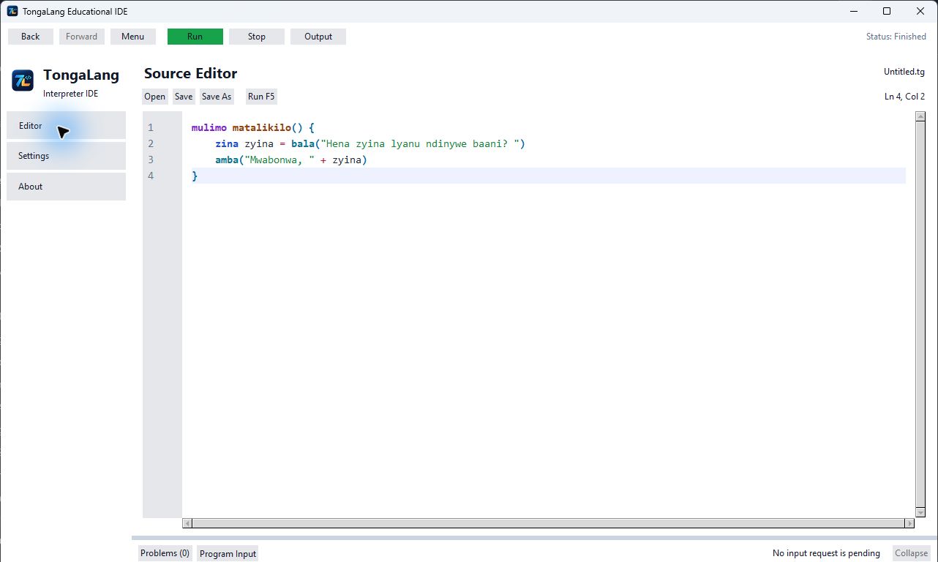Click the "Ln 4, Col 2" cursor indicator

tap(905, 97)
